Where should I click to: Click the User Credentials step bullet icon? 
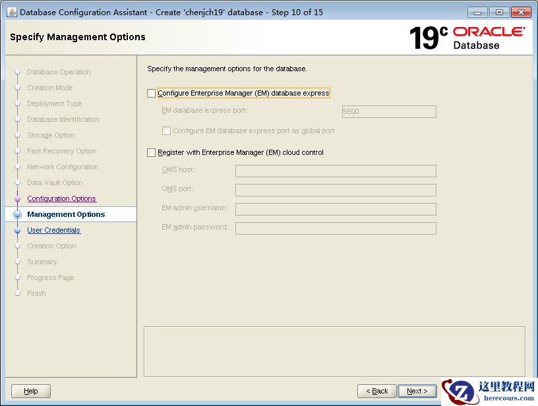18,231
